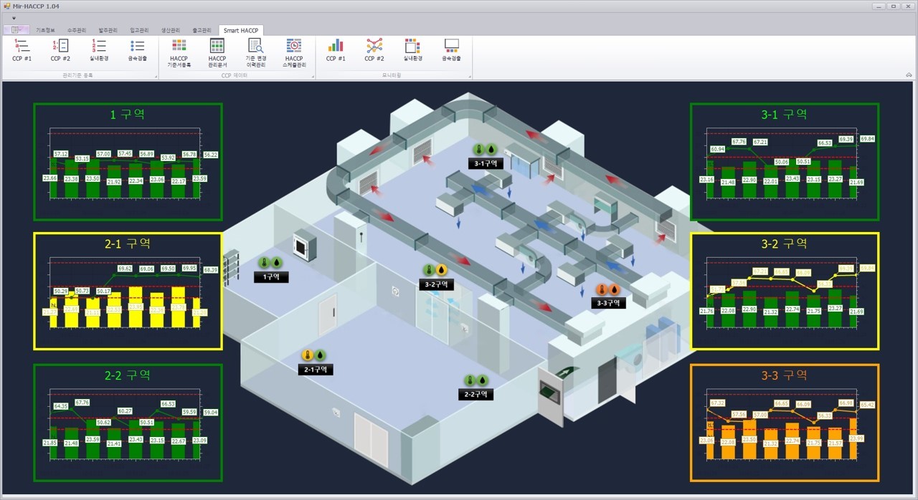Switch to the 수주관리 tab
Screen dimensions: 918x500
click(x=77, y=30)
